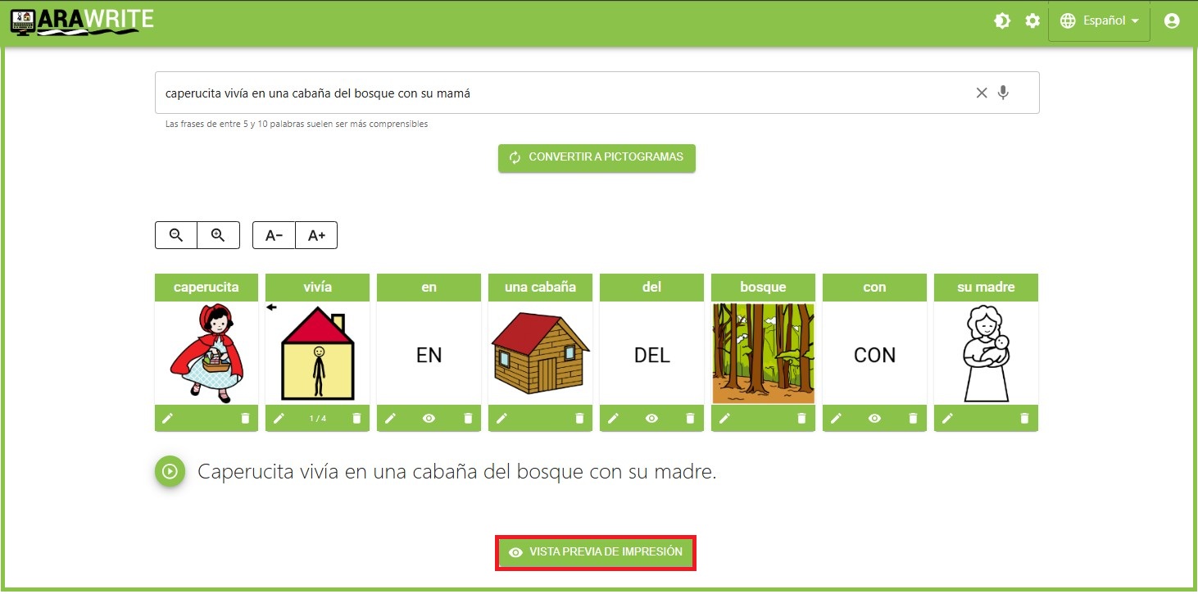The image size is (1198, 594).
Task: Toggle visibility eye on the 'con' card
Action: (874, 418)
